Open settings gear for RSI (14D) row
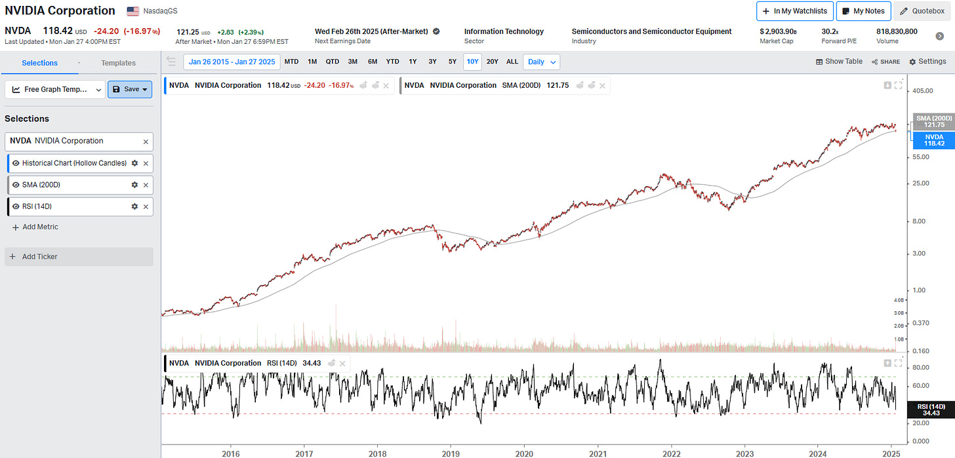 (x=134, y=206)
